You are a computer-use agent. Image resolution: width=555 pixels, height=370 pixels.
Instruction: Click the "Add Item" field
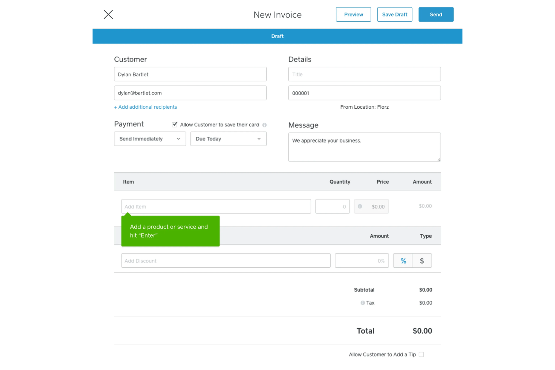pos(216,206)
